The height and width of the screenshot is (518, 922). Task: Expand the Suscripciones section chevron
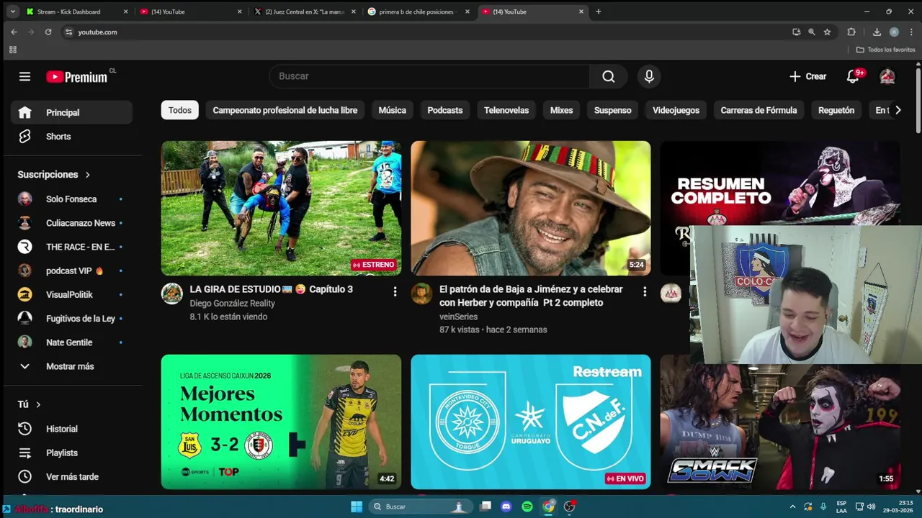pos(88,175)
